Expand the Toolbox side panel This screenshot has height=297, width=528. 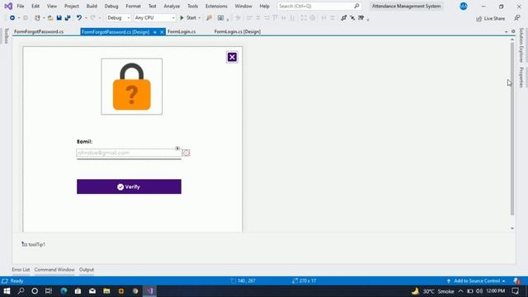coord(6,36)
